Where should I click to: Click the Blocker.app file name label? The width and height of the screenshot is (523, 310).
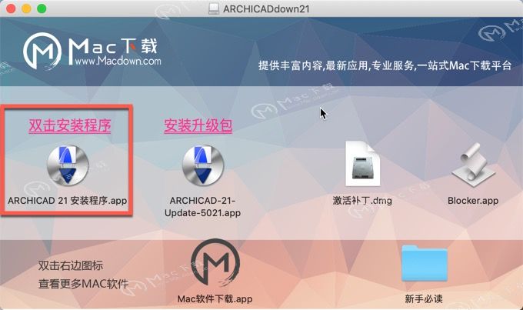pyautogui.click(x=473, y=201)
